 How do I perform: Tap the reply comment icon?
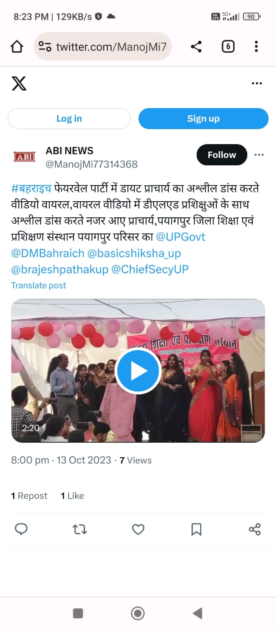click(21, 529)
